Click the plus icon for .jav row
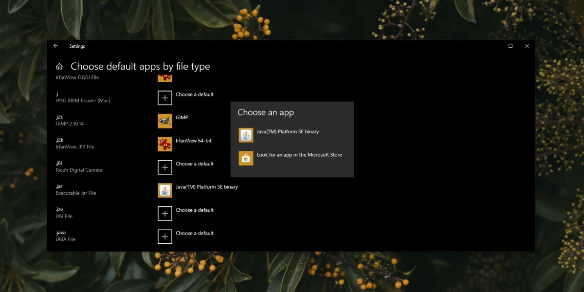This screenshot has height=292, width=584. 165,214
